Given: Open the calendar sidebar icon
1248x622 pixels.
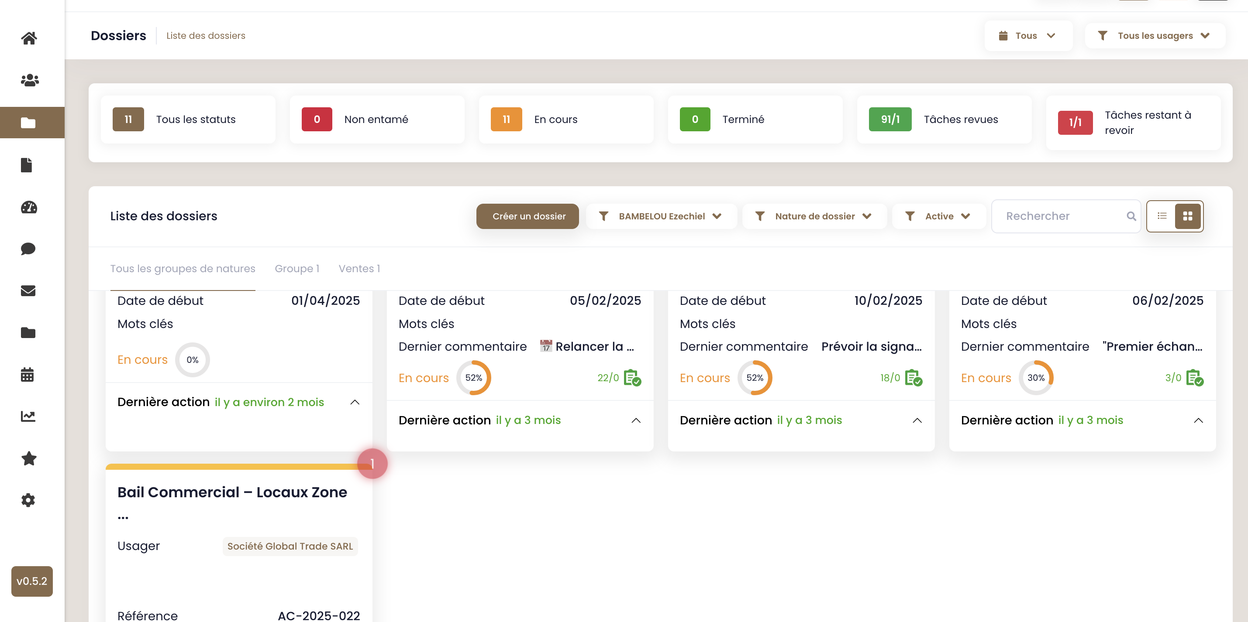Looking at the screenshot, I should (x=28, y=374).
